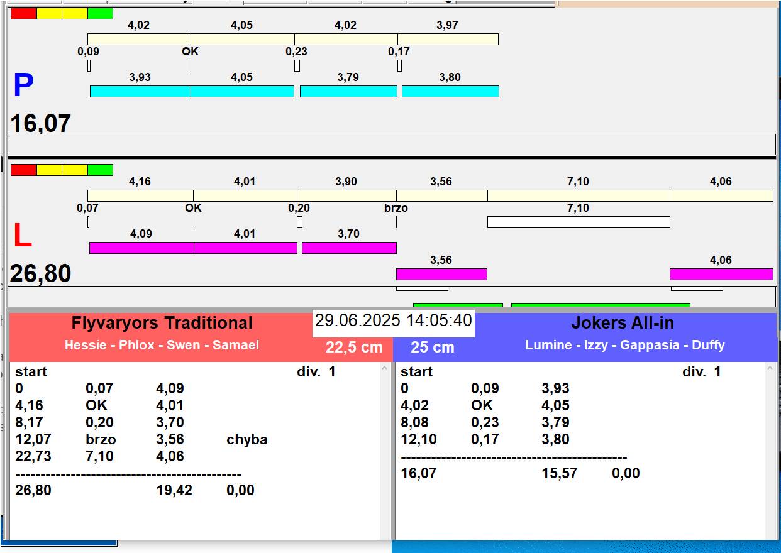Select the Jokers All-in team header
This screenshot has height=553, width=781.
pos(622,323)
